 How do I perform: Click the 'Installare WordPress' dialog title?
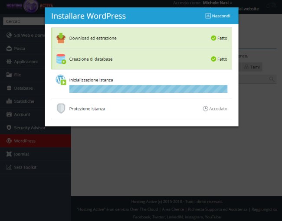[89, 16]
